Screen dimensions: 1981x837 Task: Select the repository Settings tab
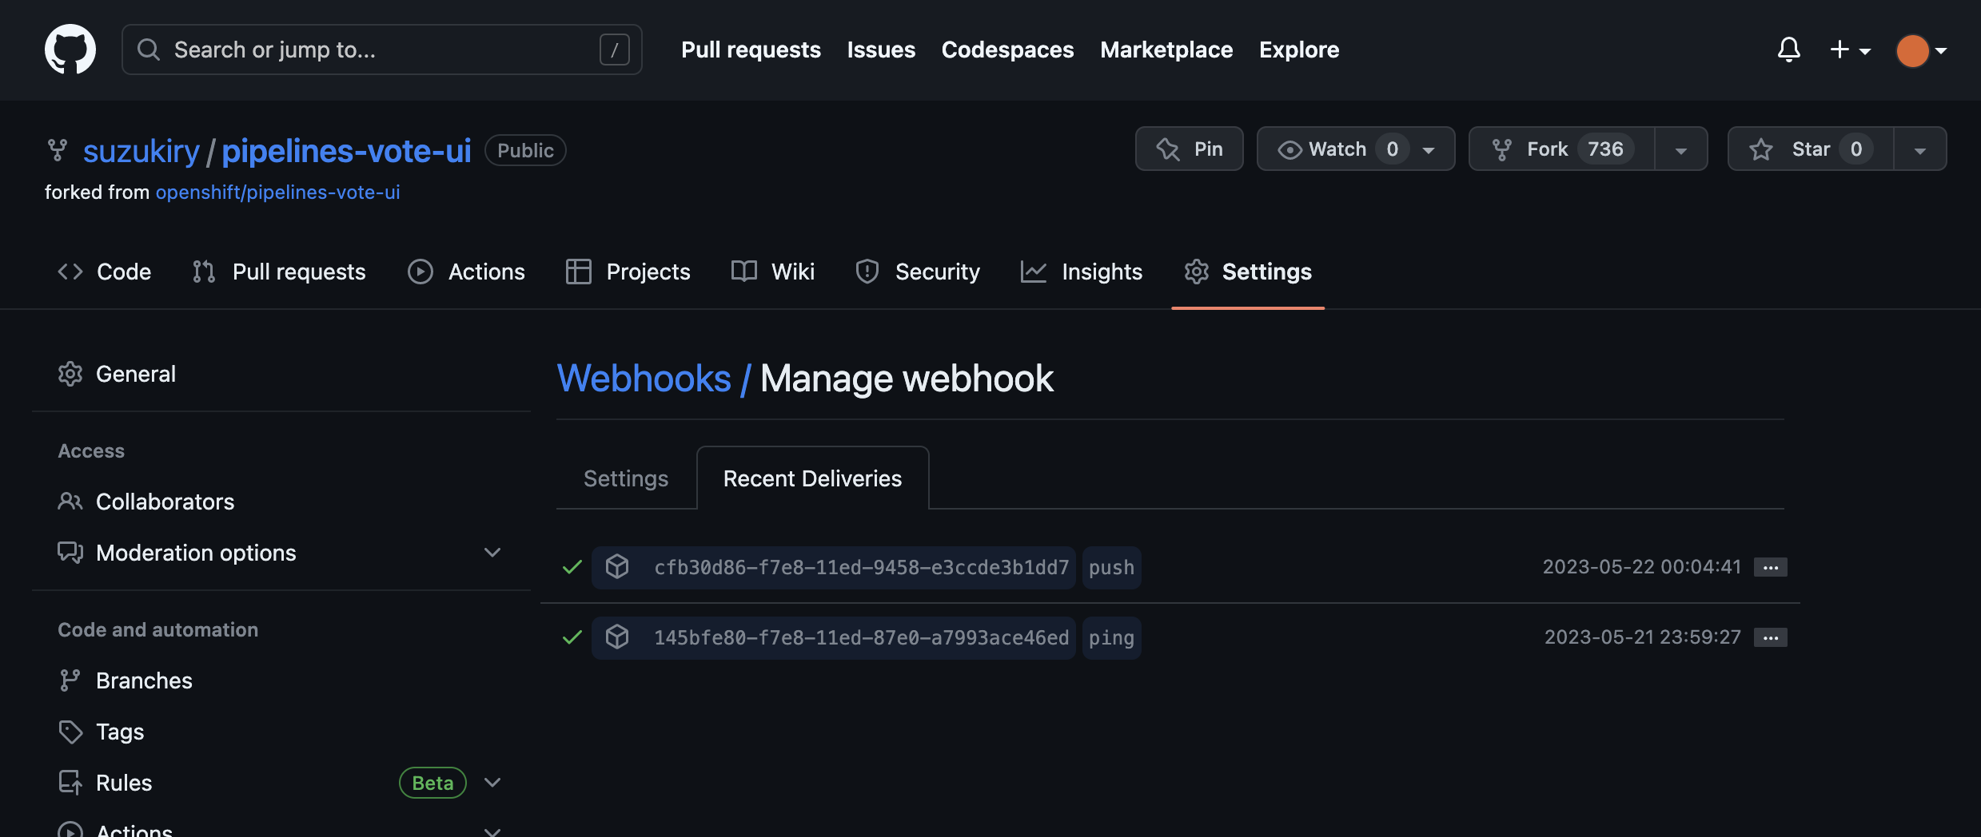[x=1248, y=272]
